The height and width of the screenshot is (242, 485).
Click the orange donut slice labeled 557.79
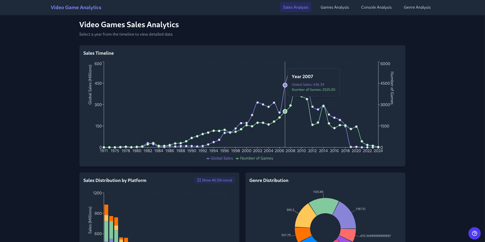[303, 234]
